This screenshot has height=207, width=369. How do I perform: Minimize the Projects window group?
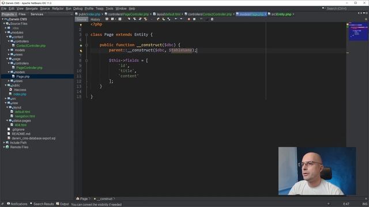[71, 14]
